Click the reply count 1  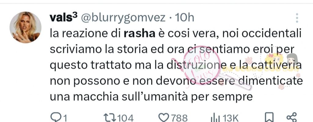(65, 118)
